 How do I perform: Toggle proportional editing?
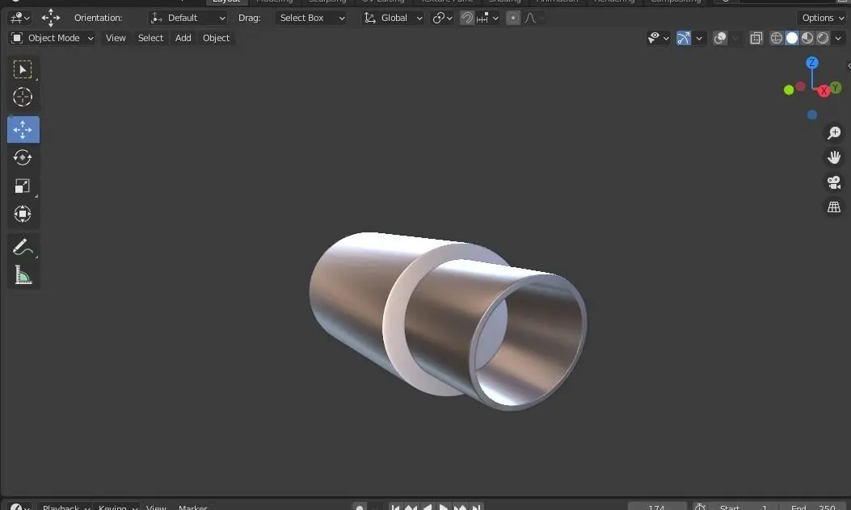click(x=513, y=18)
